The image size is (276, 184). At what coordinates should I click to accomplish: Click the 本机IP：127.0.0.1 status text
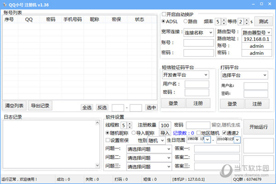click(x=189, y=179)
